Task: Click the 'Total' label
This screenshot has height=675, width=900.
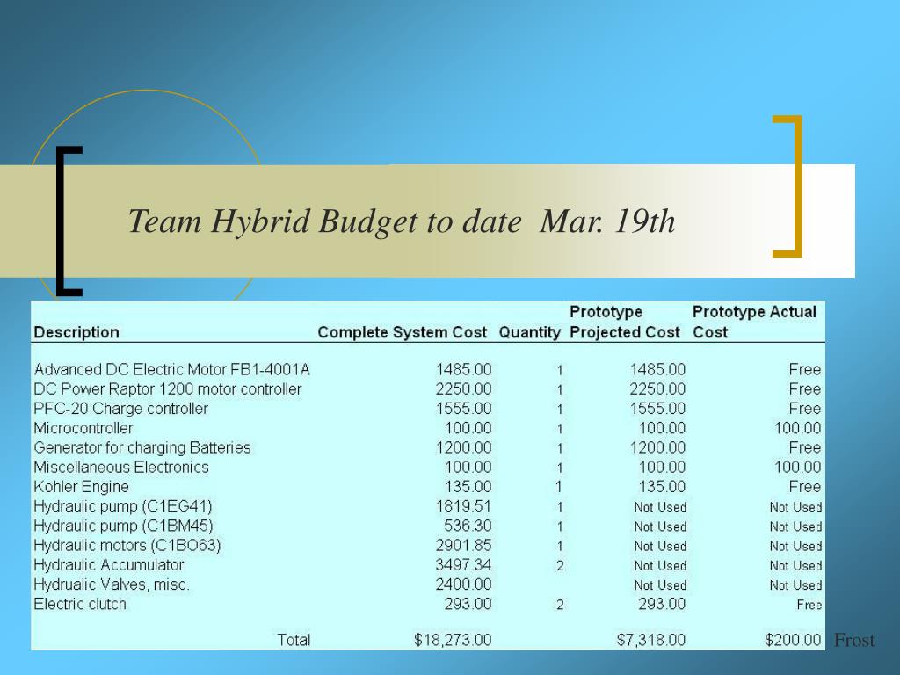Action: click(x=294, y=640)
